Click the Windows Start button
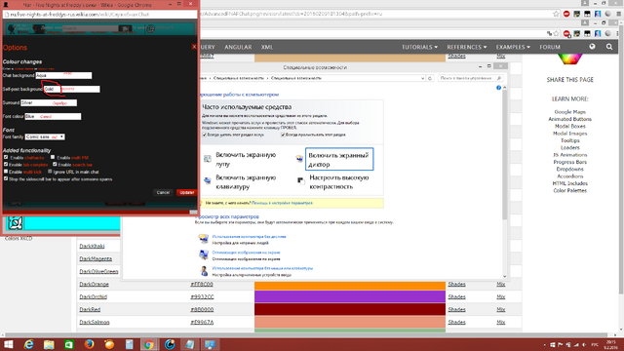 pyautogui.click(x=9, y=344)
